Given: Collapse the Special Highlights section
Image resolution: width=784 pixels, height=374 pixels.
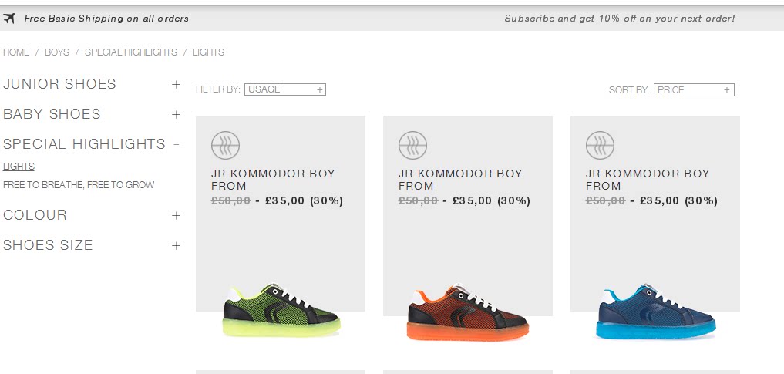Looking at the screenshot, I should [x=176, y=144].
